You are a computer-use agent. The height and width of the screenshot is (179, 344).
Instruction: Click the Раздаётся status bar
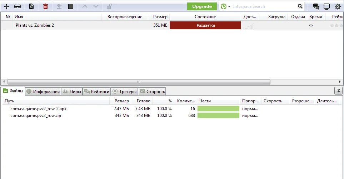point(205,25)
